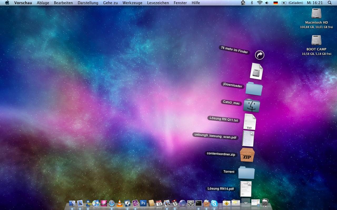This screenshot has height=210, width=337.
Task: Toggle the Wi-Fi status menu
Action: point(260,3)
